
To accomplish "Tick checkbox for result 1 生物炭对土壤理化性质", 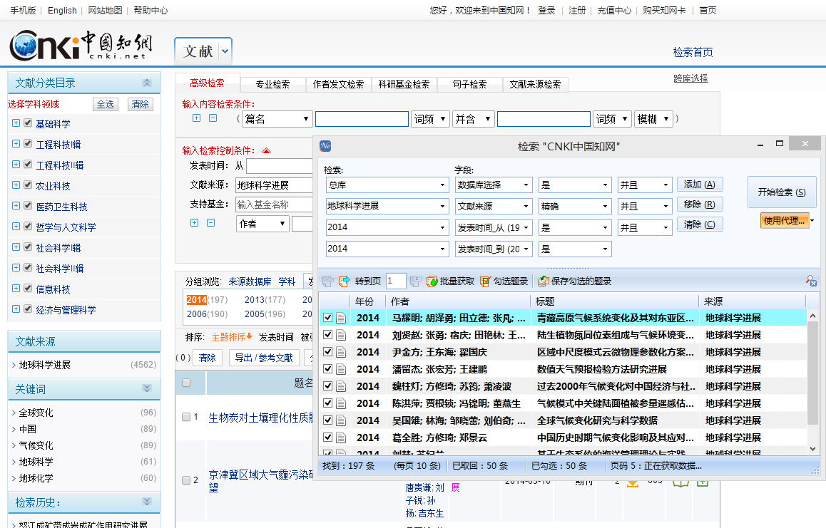I will point(186,417).
